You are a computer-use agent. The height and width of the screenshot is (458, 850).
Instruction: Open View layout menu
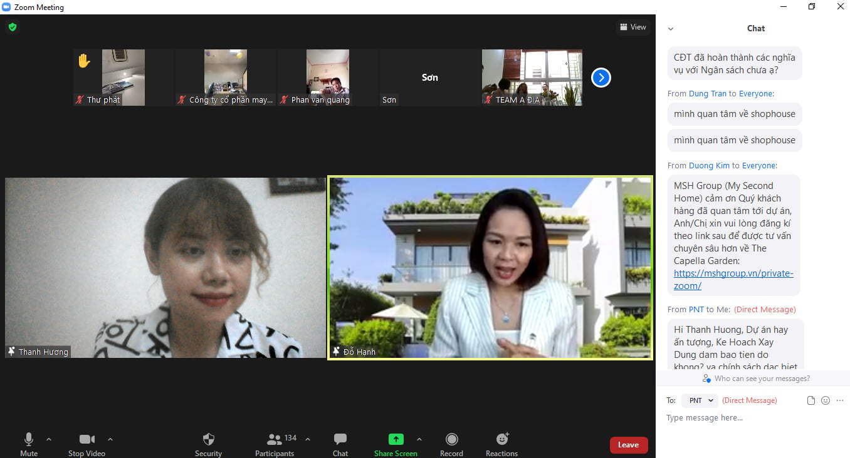[632, 27]
